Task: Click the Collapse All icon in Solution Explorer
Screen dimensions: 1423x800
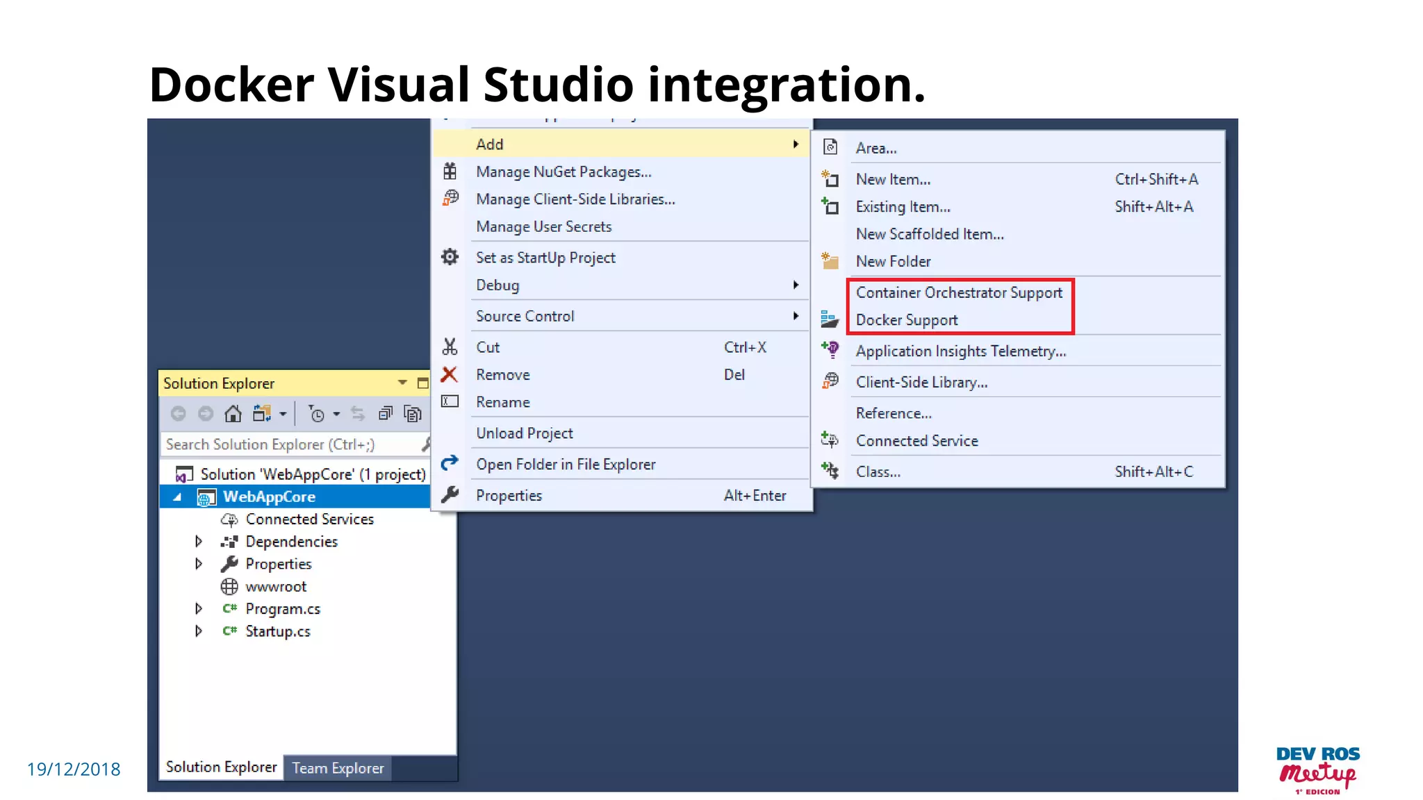Action: [386, 415]
